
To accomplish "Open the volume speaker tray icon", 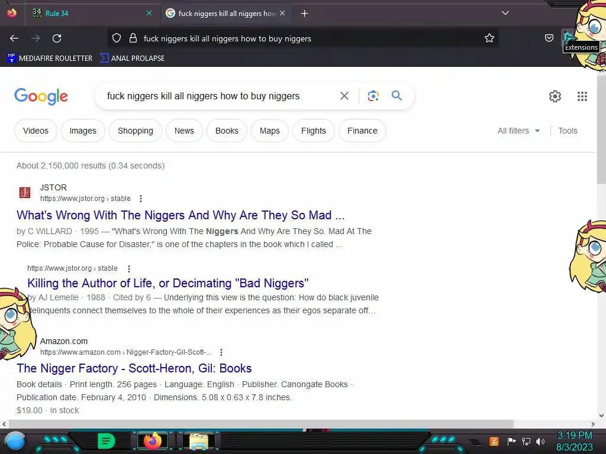I will pos(540,441).
